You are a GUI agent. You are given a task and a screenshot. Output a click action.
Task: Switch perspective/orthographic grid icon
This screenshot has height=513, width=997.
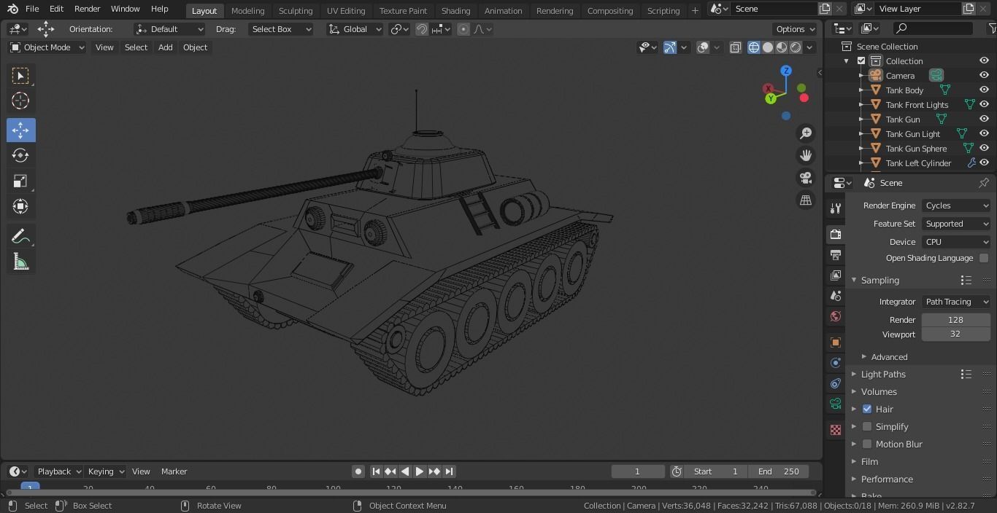click(806, 200)
